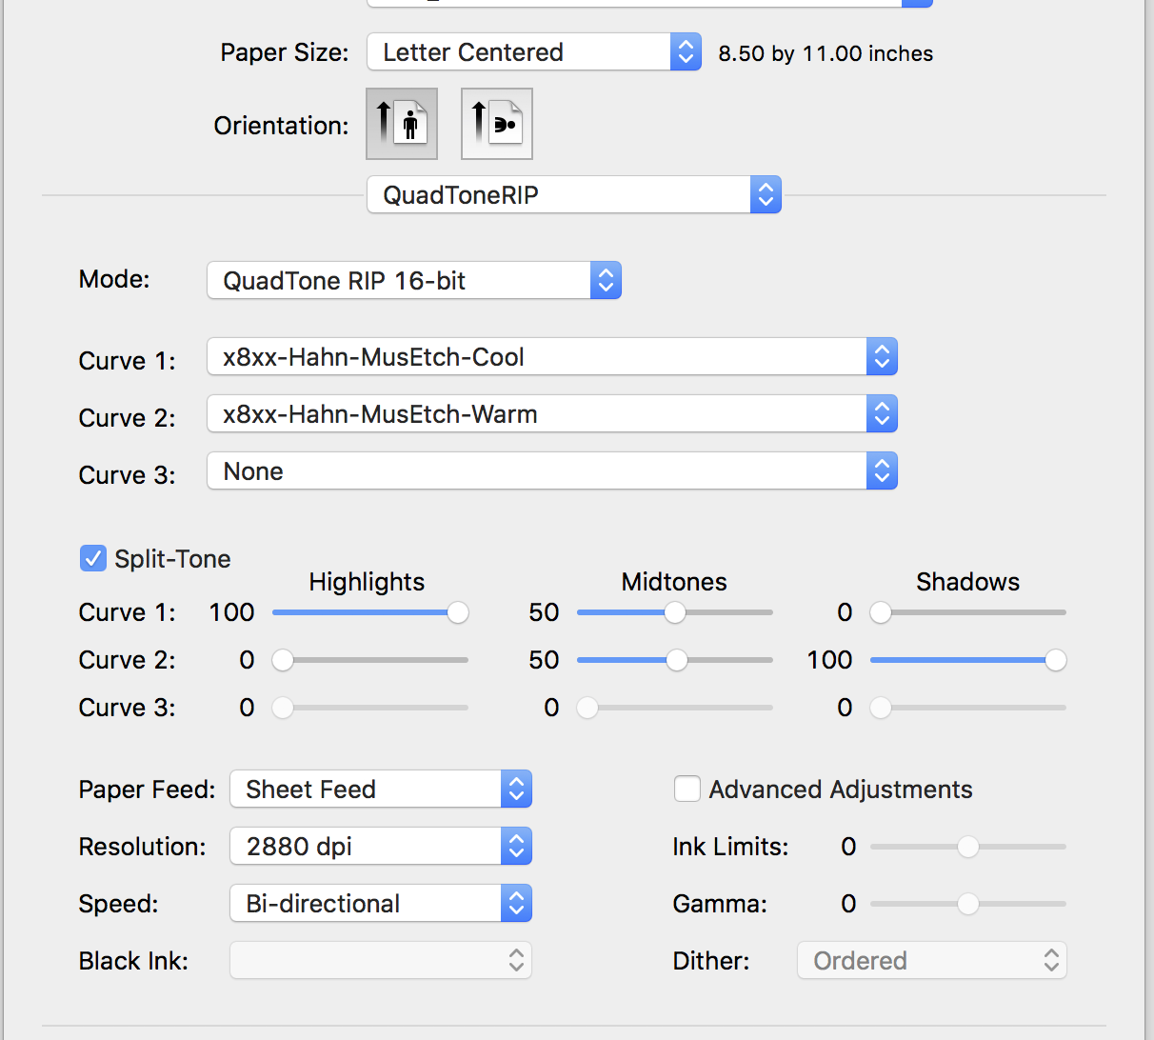
Task: Open the Speed Bi-directional dropdown
Action: coord(380,904)
